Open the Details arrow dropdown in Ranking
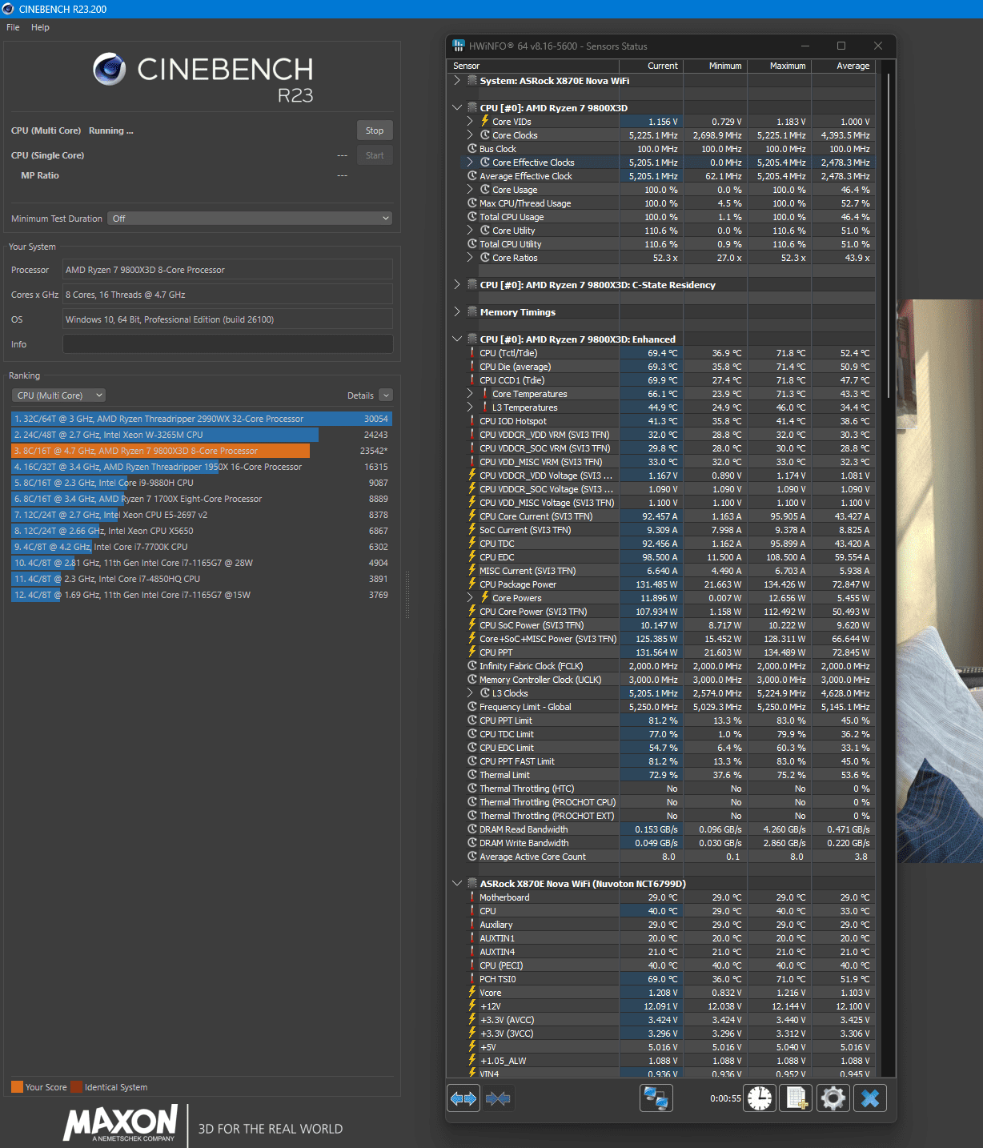Screen dimensions: 983x1148 coord(386,395)
